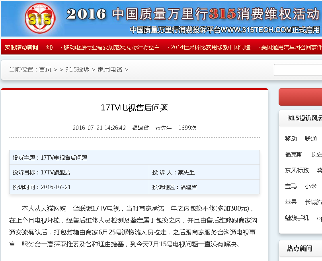Image resolution: width=322 pixels, height=261 pixels.
Task: Click the 热点新闻 sidebar heading
Action: click(299, 249)
